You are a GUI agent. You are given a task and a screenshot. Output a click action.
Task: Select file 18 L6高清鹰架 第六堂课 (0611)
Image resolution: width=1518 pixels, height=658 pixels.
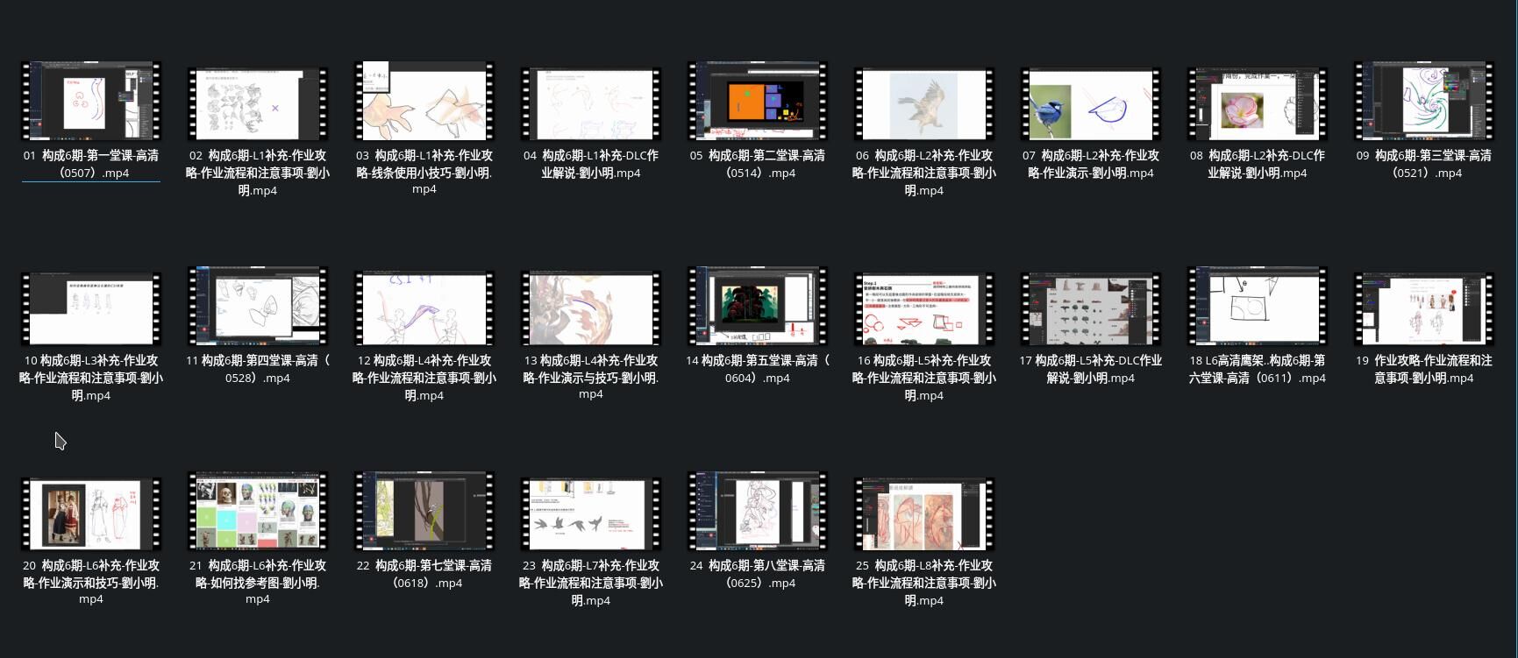point(1258,307)
